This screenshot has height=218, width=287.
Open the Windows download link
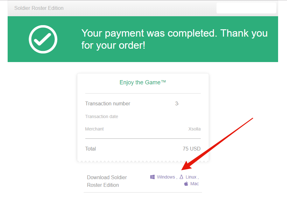tap(166, 177)
